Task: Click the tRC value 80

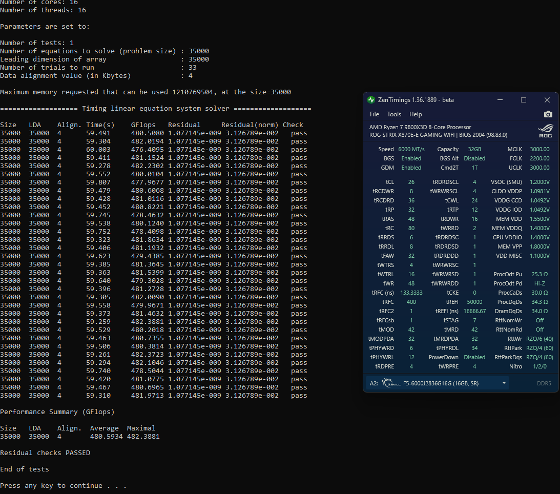Action: [x=411, y=228]
